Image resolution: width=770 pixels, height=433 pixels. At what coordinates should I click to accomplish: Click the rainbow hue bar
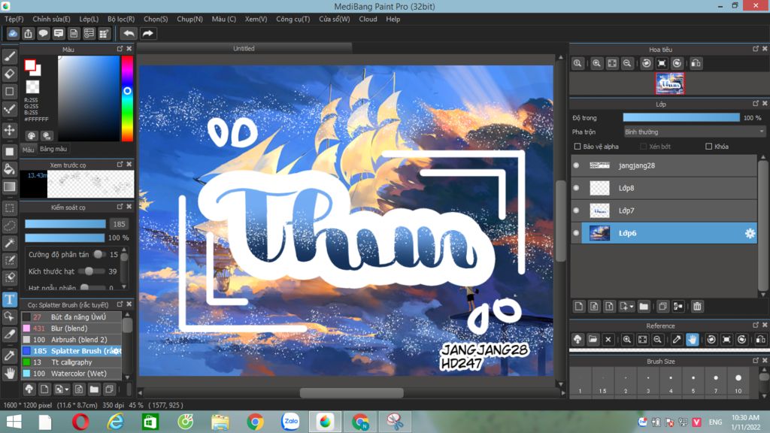pyautogui.click(x=127, y=98)
